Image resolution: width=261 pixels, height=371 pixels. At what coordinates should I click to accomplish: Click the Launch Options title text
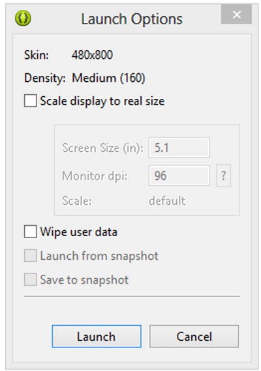click(132, 19)
